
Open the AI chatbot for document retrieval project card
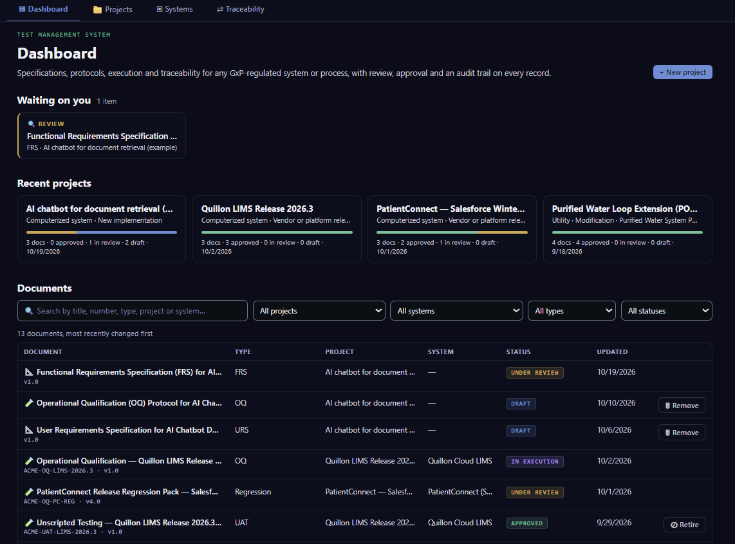pyautogui.click(x=102, y=229)
